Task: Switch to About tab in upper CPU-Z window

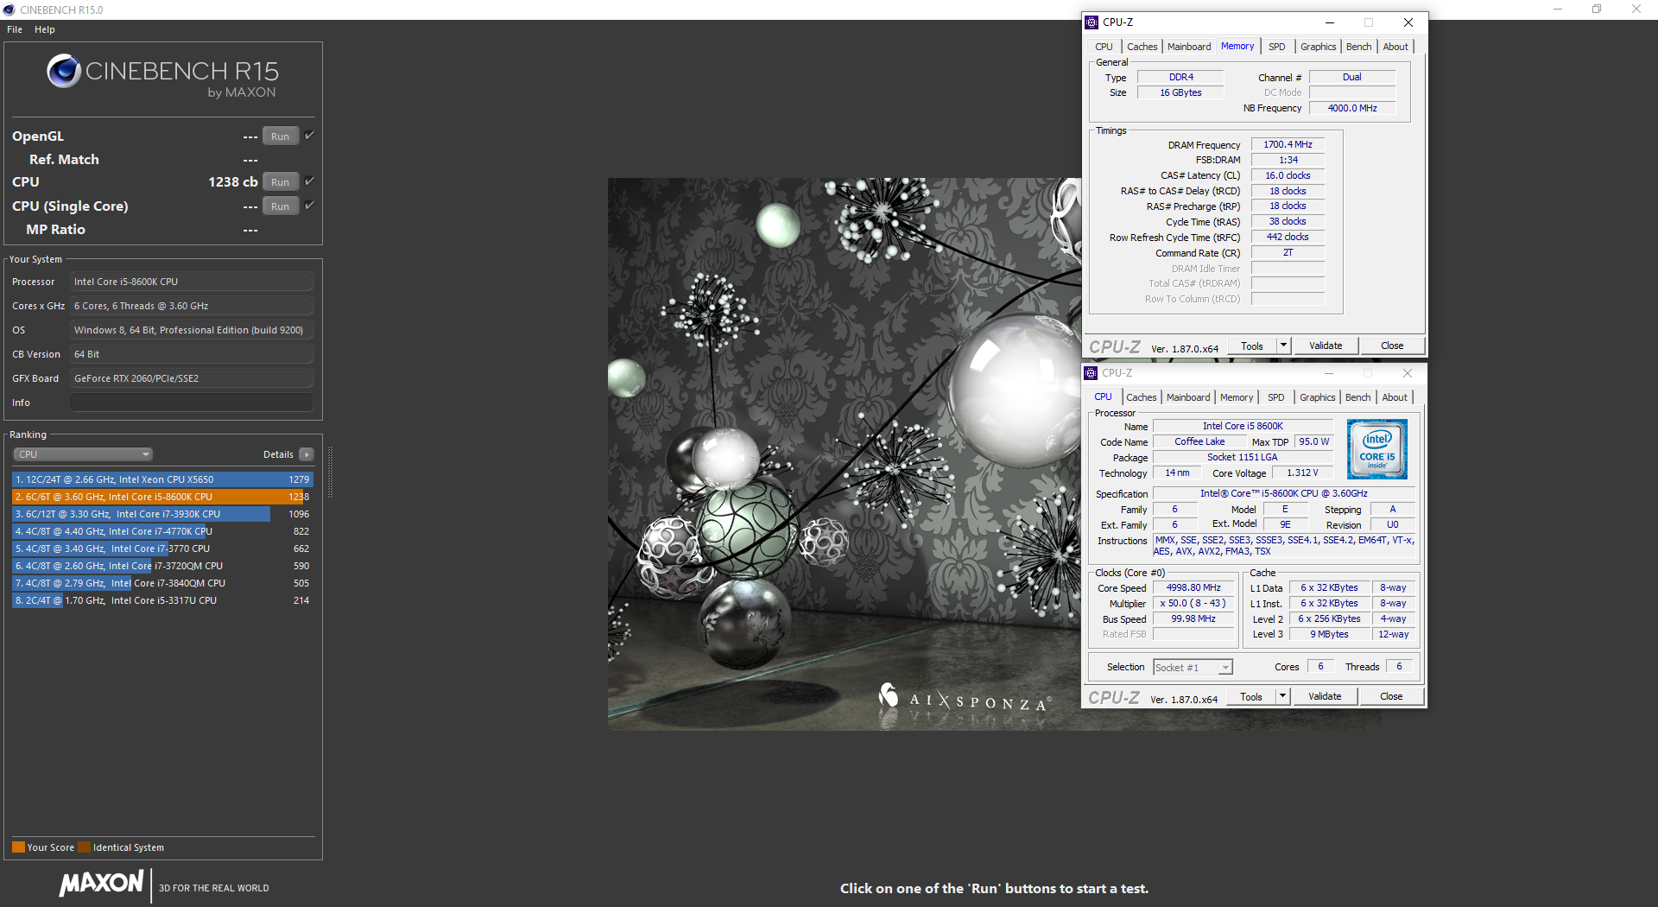Action: [x=1395, y=47]
